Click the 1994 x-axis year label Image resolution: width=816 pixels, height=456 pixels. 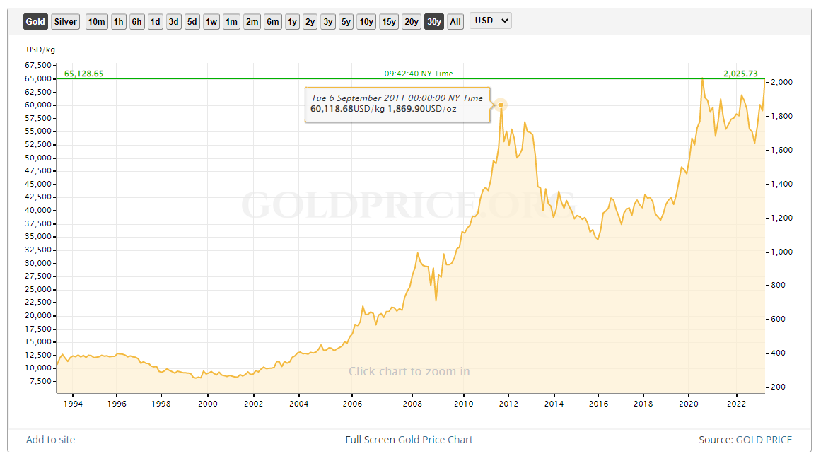click(x=73, y=404)
